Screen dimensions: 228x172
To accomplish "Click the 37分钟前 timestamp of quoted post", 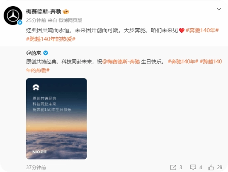I will 36,167.
